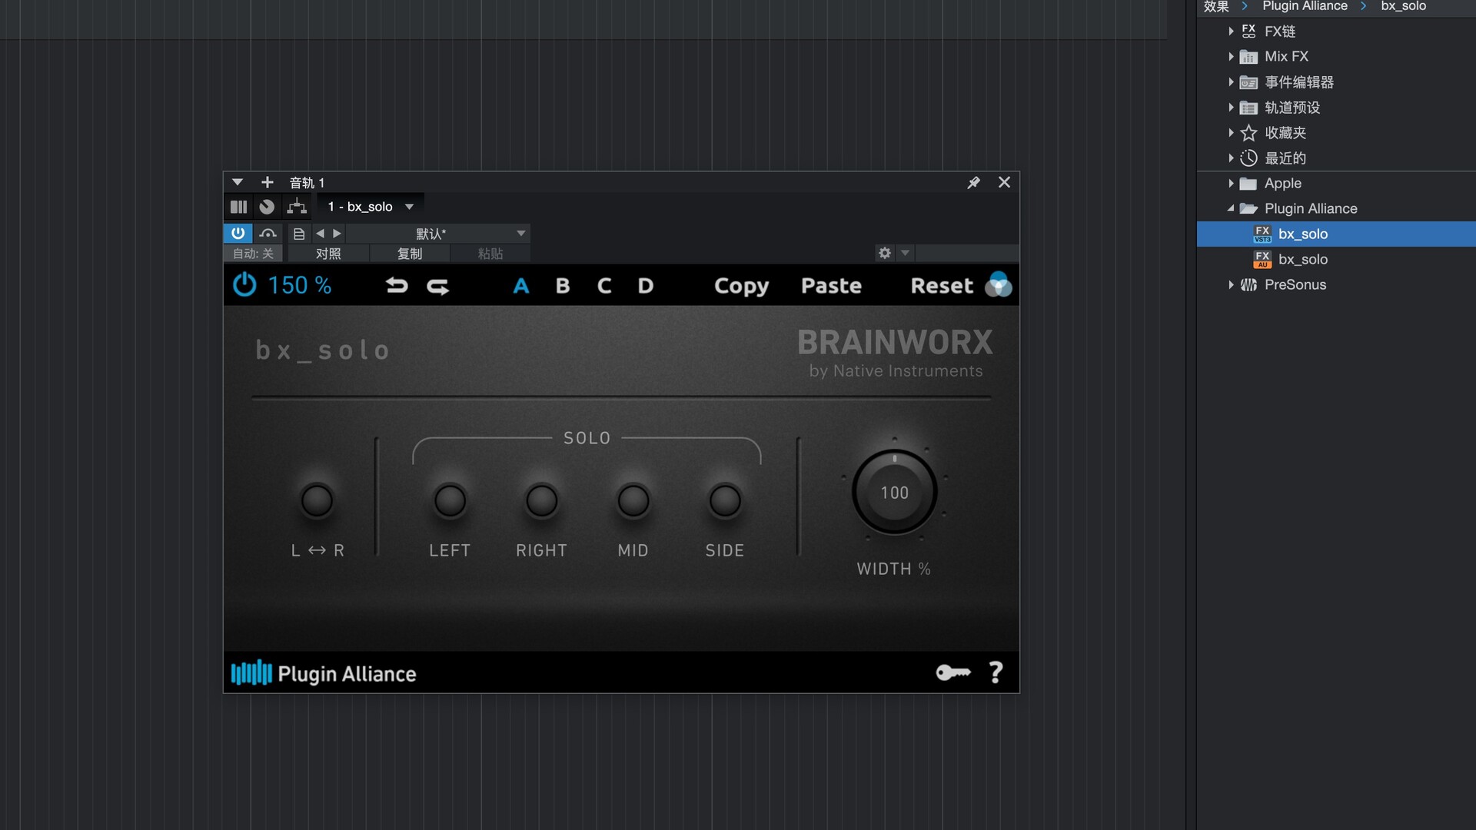Open the 默认* preset dropdown
This screenshot has height=830, width=1476.
coord(438,234)
